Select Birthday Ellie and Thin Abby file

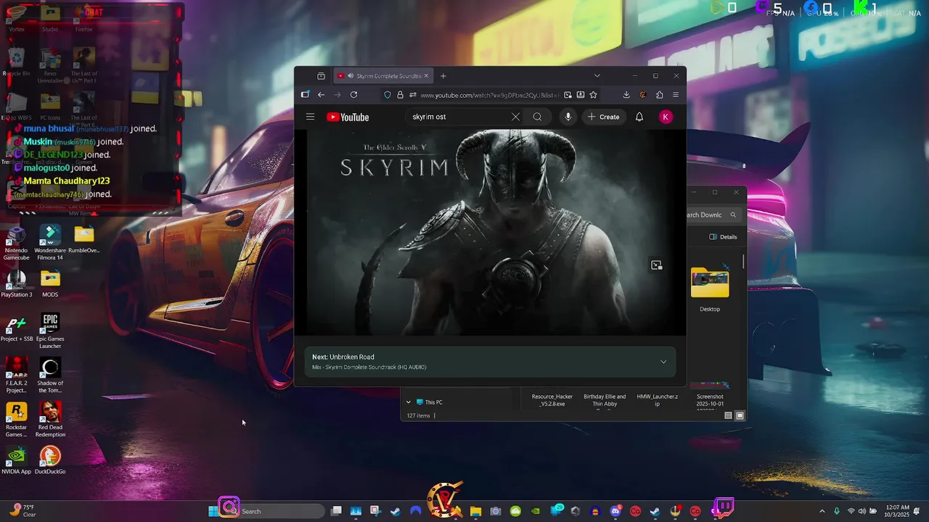tap(605, 400)
